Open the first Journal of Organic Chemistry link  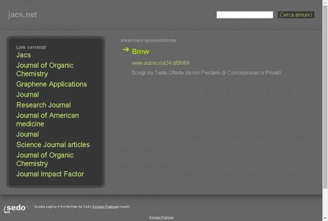[45, 70]
